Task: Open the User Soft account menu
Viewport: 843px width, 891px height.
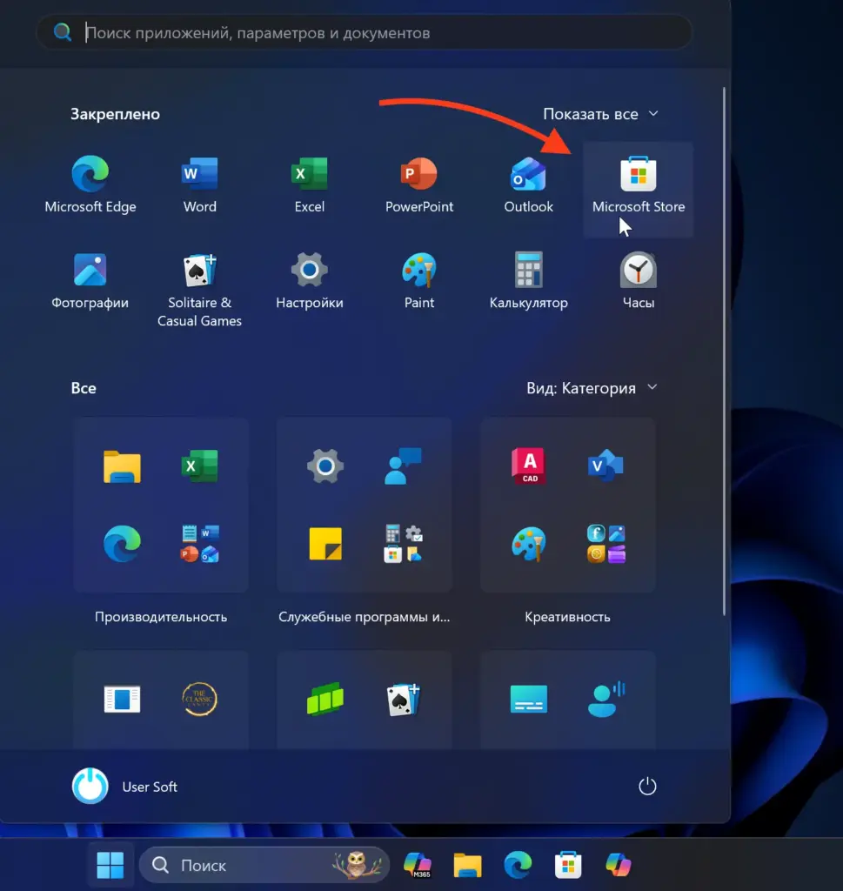Action: (x=125, y=787)
